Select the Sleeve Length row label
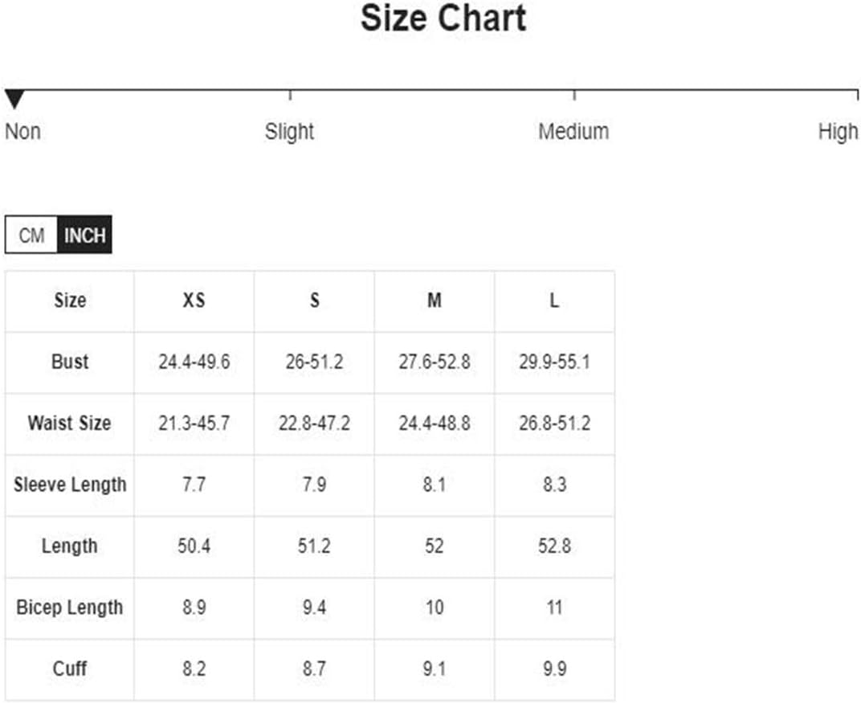 click(70, 485)
